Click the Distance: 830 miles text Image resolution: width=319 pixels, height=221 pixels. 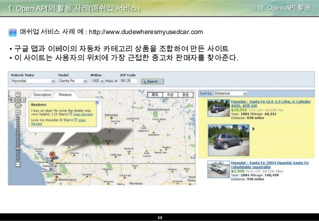tap(247, 118)
